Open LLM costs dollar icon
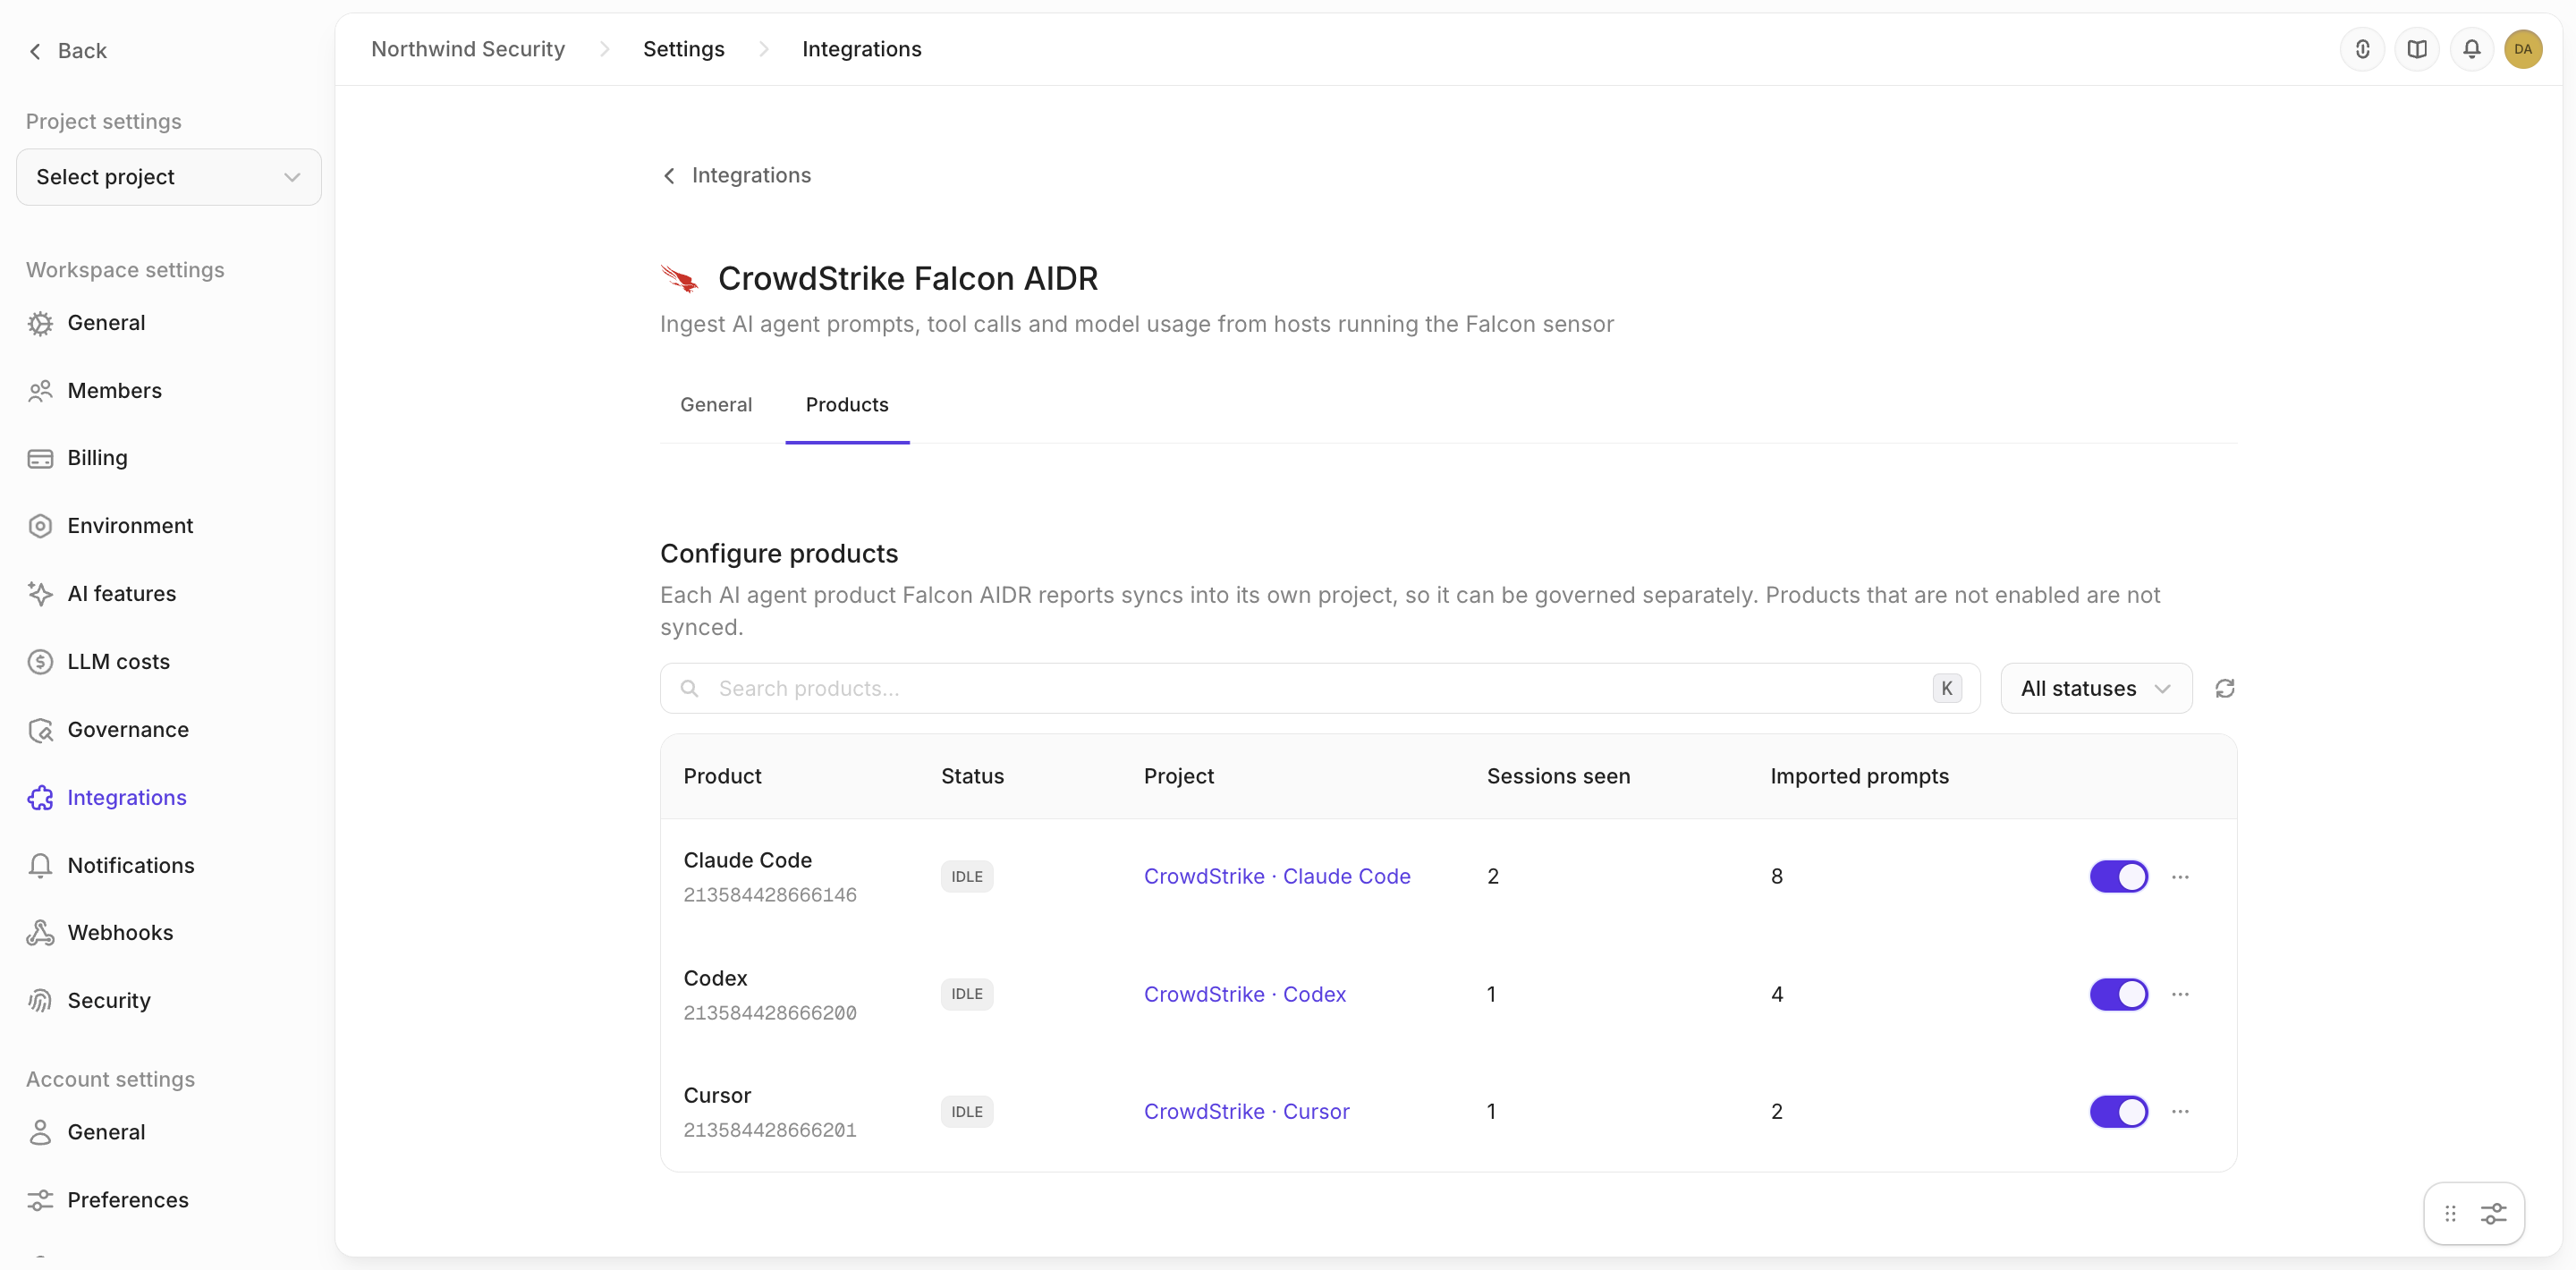This screenshot has width=2576, height=1270. [40, 662]
